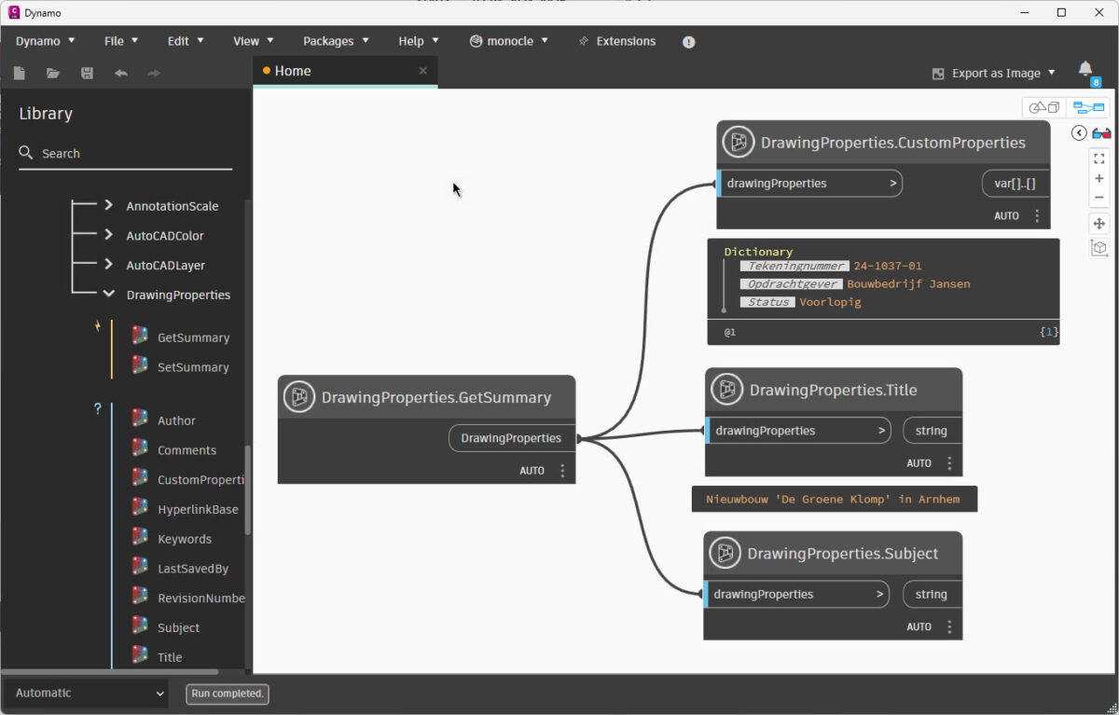Click the collapse arrow beside the glasses icon
Image resolution: width=1119 pixels, height=715 pixels.
click(1079, 132)
